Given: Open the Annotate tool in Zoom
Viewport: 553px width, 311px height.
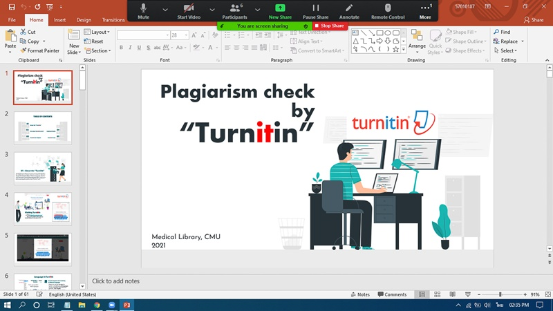Looking at the screenshot, I should pos(349,10).
